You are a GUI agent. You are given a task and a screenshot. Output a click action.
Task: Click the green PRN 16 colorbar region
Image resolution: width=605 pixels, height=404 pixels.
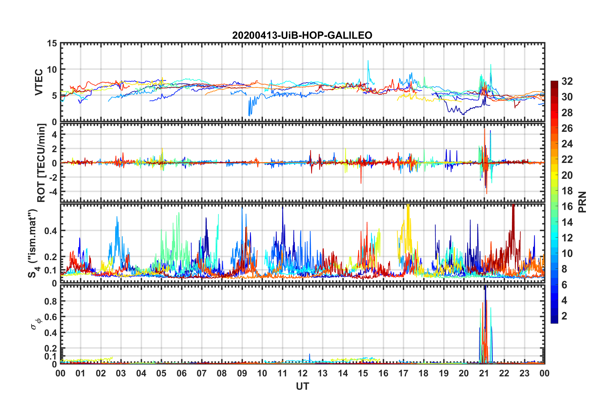click(554, 206)
